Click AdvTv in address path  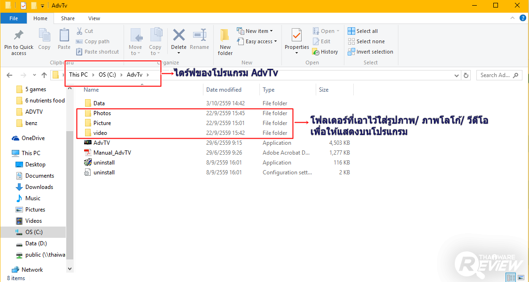point(135,75)
